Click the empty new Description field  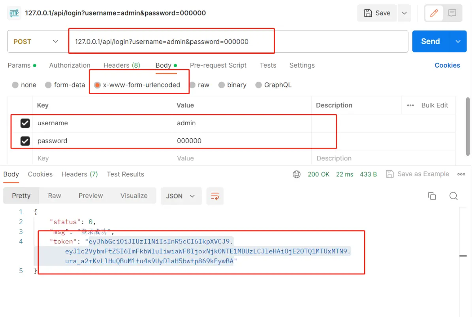click(x=383, y=158)
